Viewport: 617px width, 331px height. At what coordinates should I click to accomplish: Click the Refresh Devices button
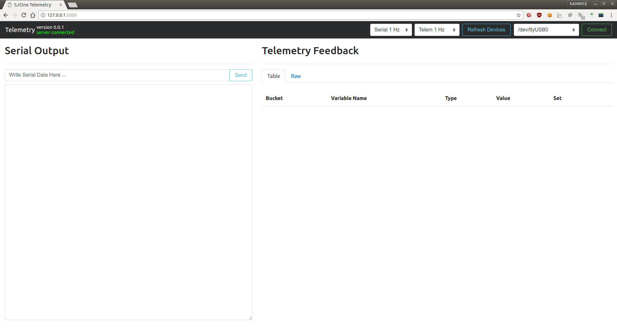point(486,30)
